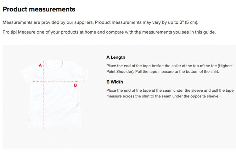The image size is (236, 157).
Task: Click the red letter A marker
Action: 40,65
